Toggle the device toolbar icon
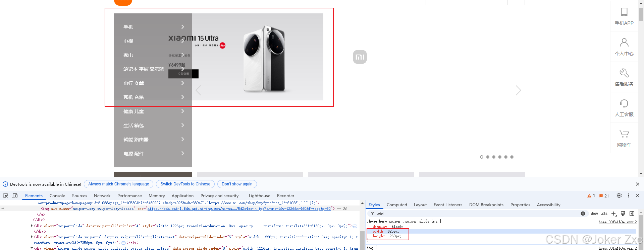 [15, 195]
